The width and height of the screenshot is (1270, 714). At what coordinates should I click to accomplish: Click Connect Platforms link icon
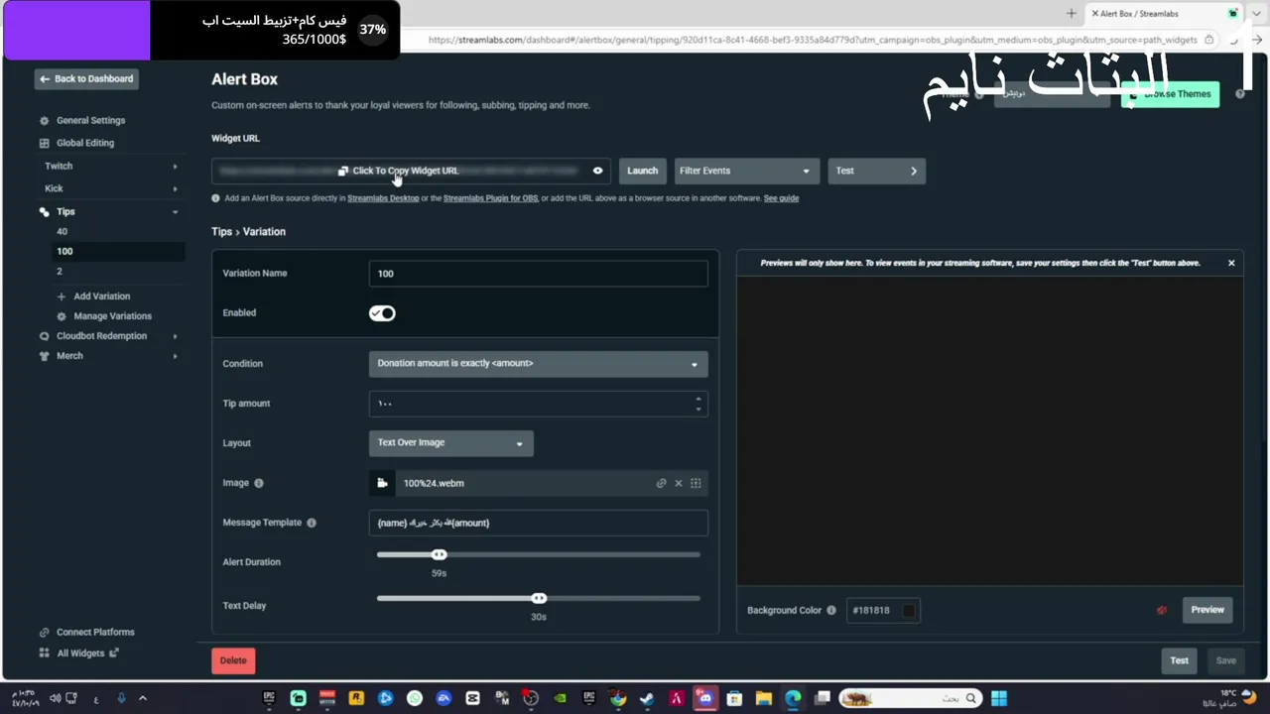coord(44,633)
